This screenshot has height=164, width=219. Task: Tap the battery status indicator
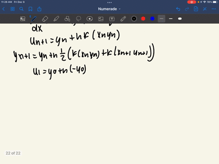(x=215, y=2)
